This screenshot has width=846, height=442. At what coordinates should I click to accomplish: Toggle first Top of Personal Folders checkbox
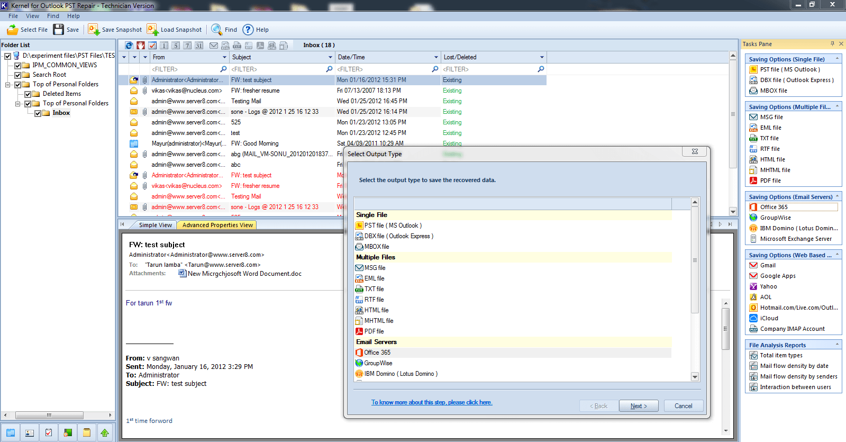click(x=18, y=85)
